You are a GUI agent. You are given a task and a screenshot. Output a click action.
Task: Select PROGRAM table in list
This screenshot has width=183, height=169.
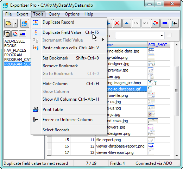pyautogui.click(x=13, y=55)
